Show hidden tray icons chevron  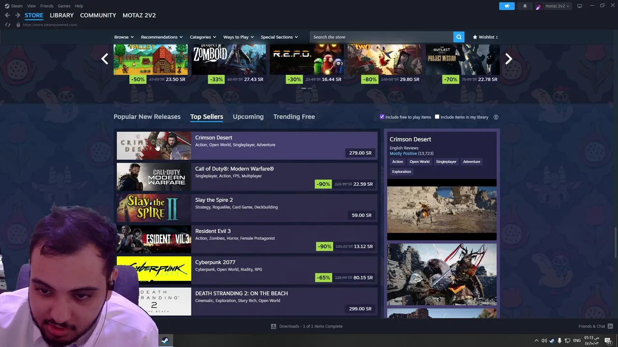(x=536, y=341)
